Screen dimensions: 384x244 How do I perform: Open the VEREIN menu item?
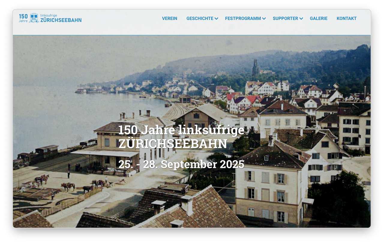click(169, 19)
